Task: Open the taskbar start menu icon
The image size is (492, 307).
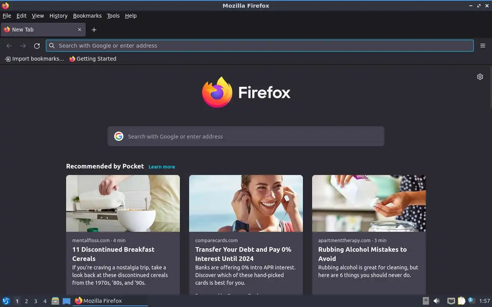Action: click(x=6, y=301)
